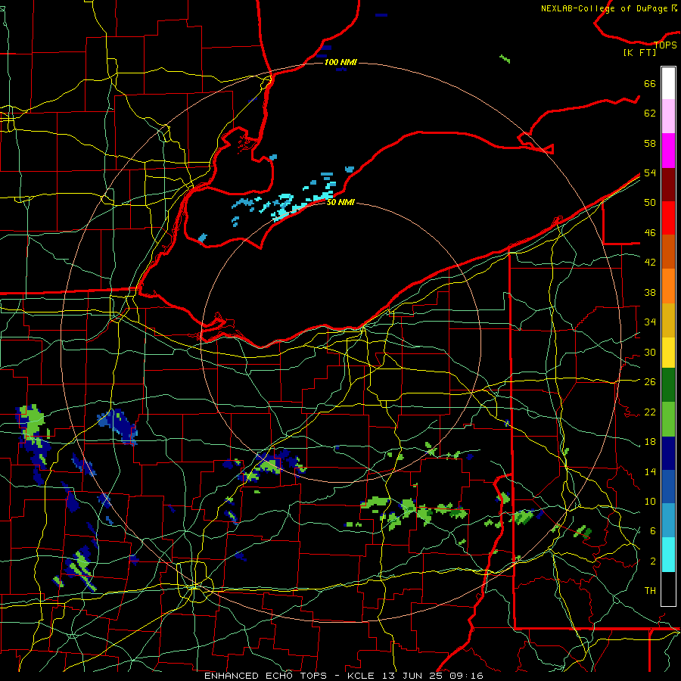
Task: Click the bright red 46-50 kft swatch
Action: pos(668,218)
